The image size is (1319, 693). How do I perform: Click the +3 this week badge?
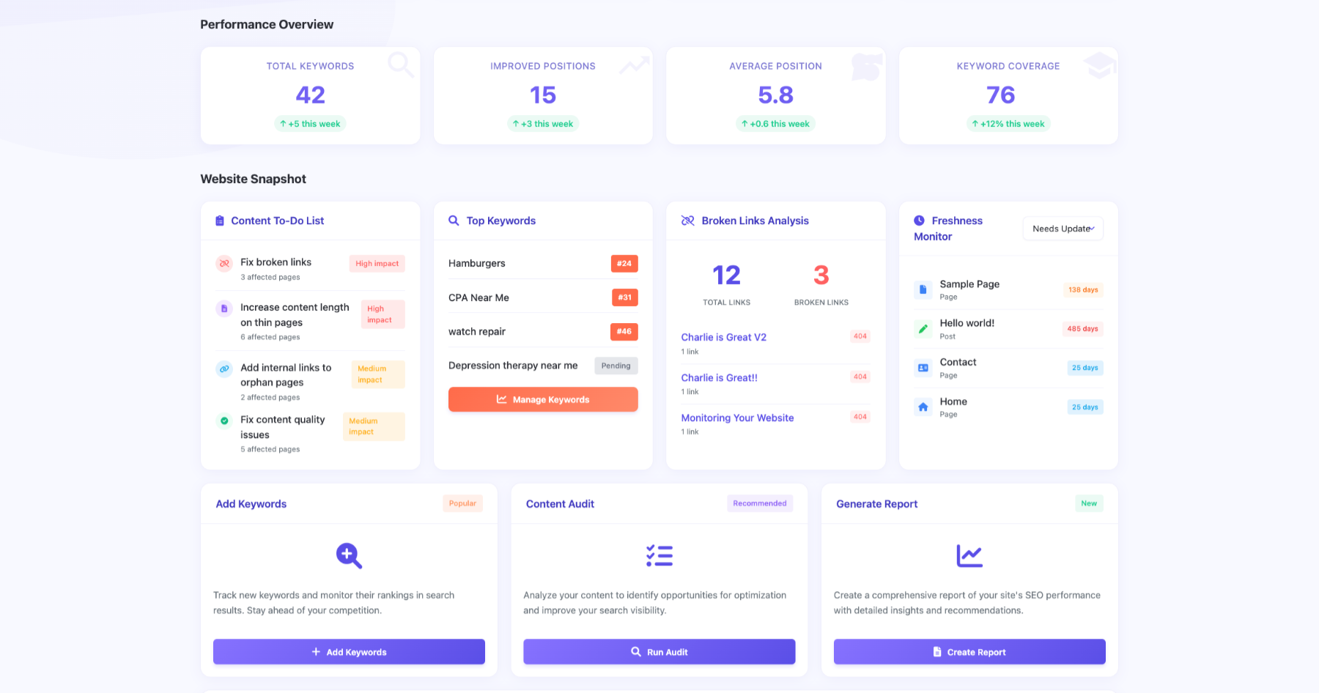pos(543,124)
